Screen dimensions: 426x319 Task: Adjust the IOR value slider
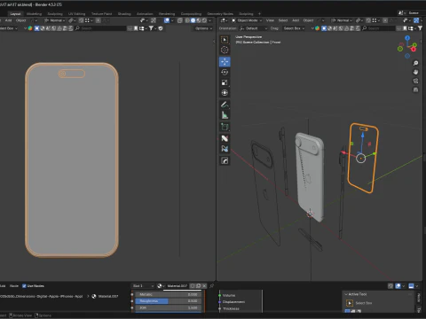coord(169,307)
